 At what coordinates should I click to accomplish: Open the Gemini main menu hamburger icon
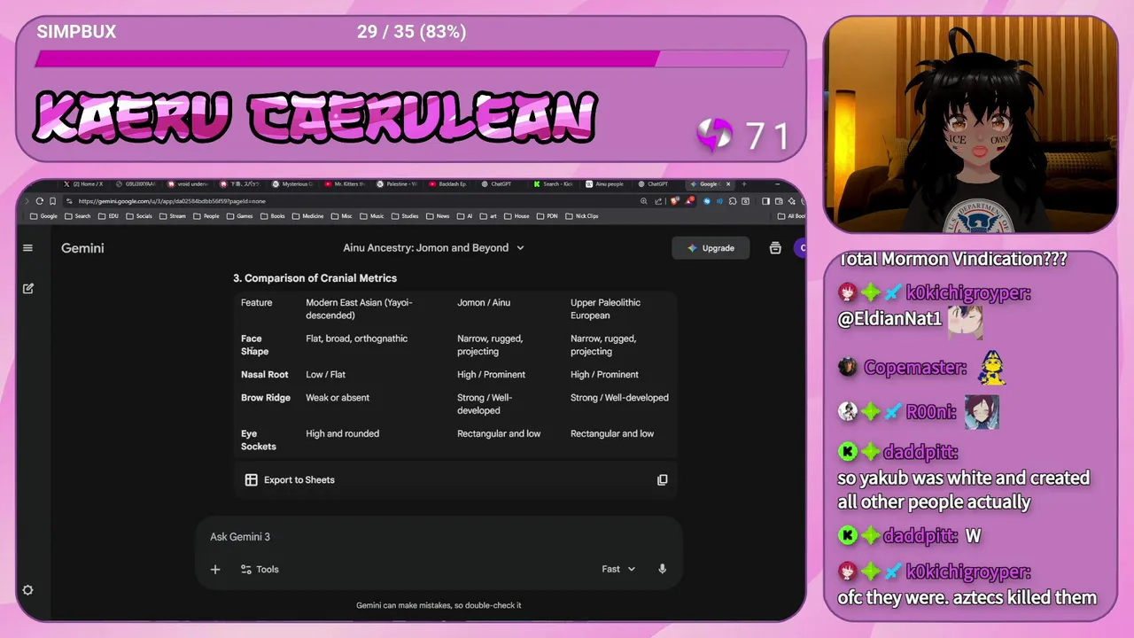27,248
